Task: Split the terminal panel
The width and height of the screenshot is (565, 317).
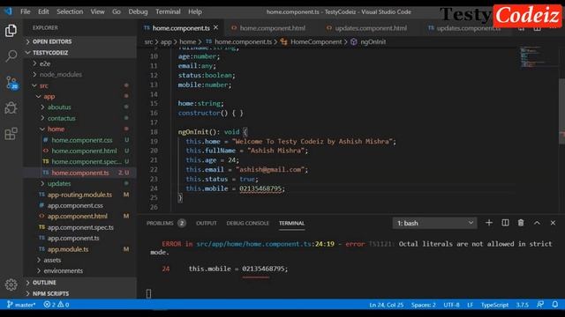Action: click(505, 223)
